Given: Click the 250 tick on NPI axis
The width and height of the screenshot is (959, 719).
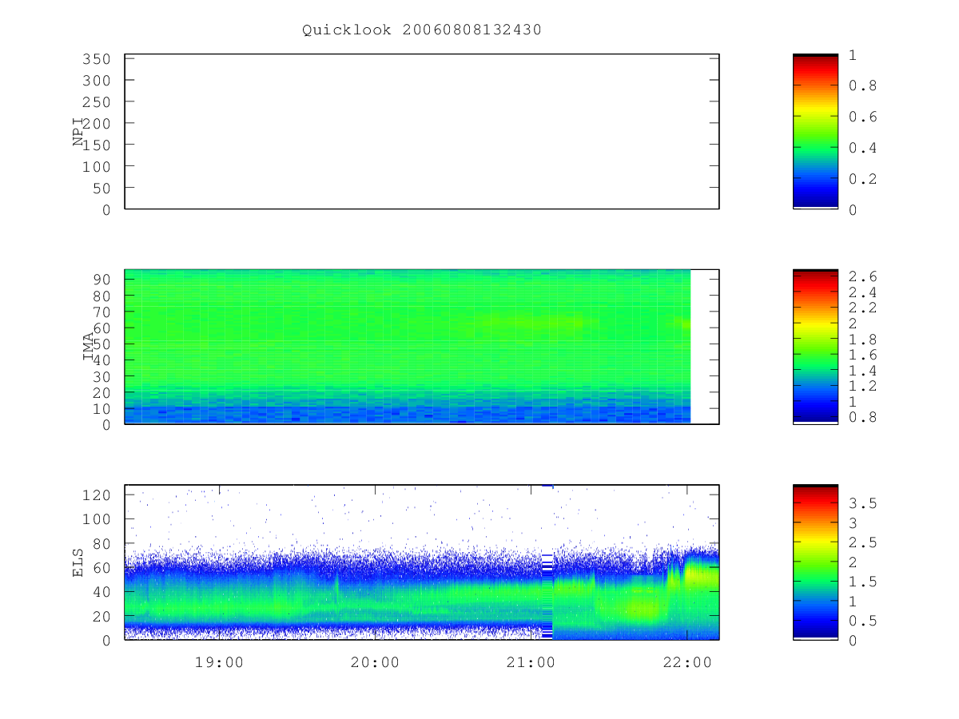Looking at the screenshot, I should (x=97, y=102).
